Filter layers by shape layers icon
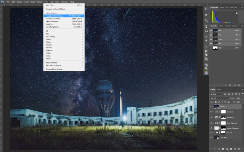This screenshot has height=152, width=244. (236, 94)
